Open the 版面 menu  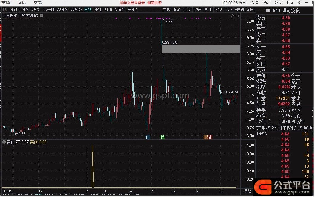[289, 3]
